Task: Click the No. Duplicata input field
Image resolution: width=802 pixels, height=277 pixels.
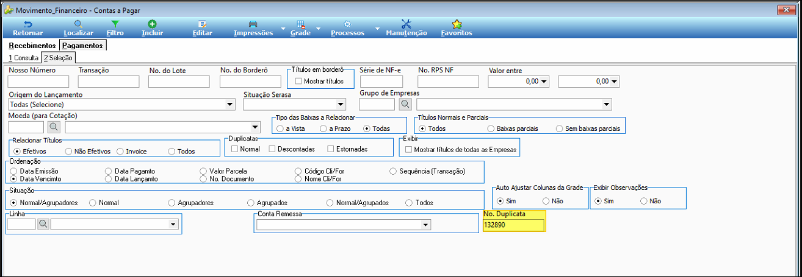Action: [513, 225]
